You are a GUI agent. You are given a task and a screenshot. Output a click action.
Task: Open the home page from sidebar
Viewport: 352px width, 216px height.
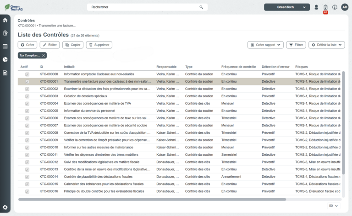tap(5, 20)
